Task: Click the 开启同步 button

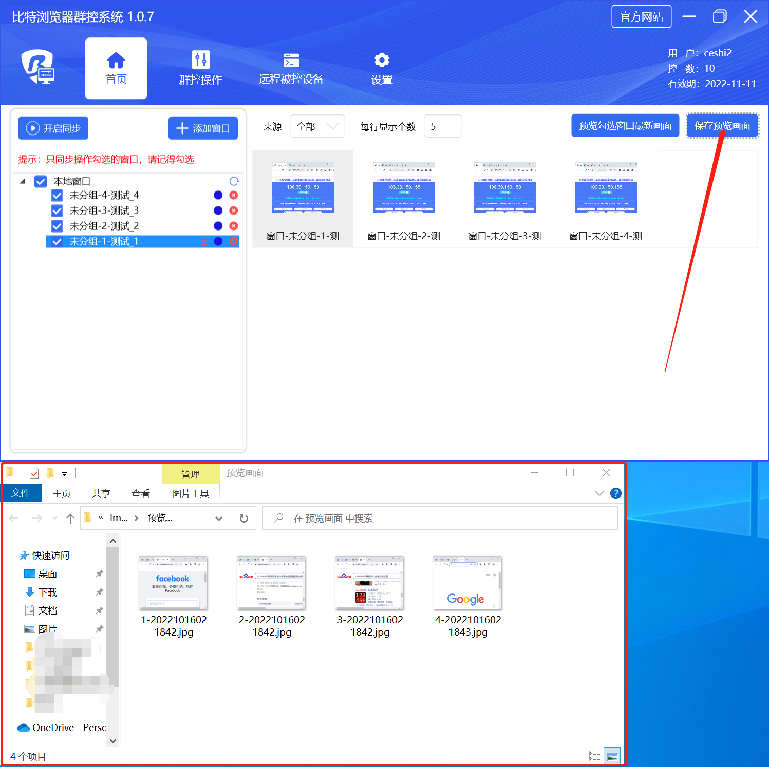Action: click(53, 128)
